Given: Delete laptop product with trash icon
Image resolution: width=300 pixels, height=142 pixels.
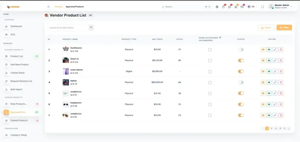Looking at the screenshot, I should [x=281, y=82].
